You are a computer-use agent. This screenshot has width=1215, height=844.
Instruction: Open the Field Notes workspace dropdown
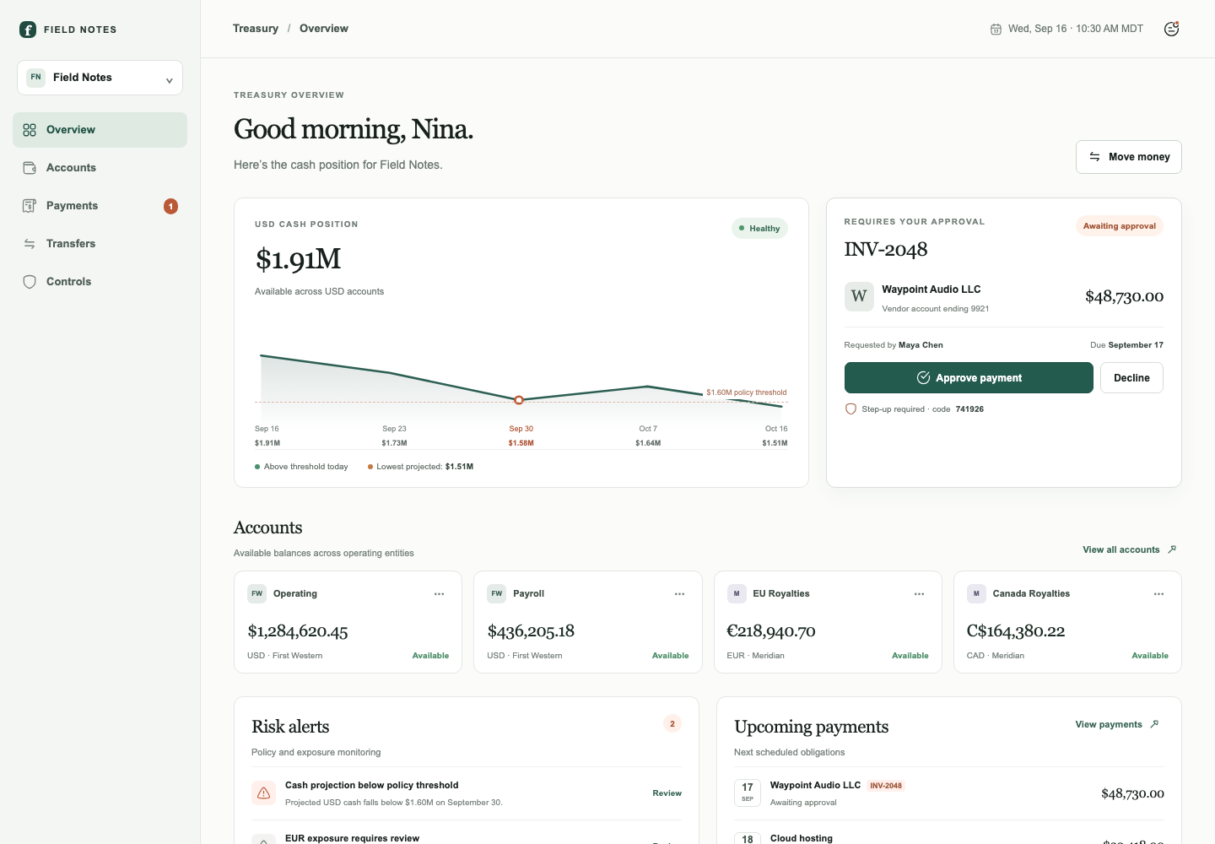pyautogui.click(x=100, y=78)
